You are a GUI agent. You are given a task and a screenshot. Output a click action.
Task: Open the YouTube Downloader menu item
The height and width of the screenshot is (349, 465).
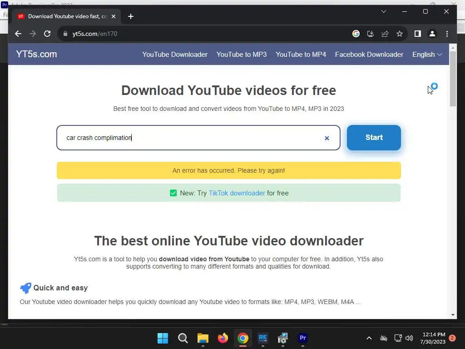(x=175, y=55)
